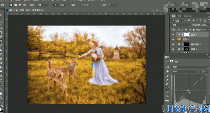Choose the pencil draw-curve icon
This screenshot has height=113, width=210.
pyautogui.click(x=167, y=92)
